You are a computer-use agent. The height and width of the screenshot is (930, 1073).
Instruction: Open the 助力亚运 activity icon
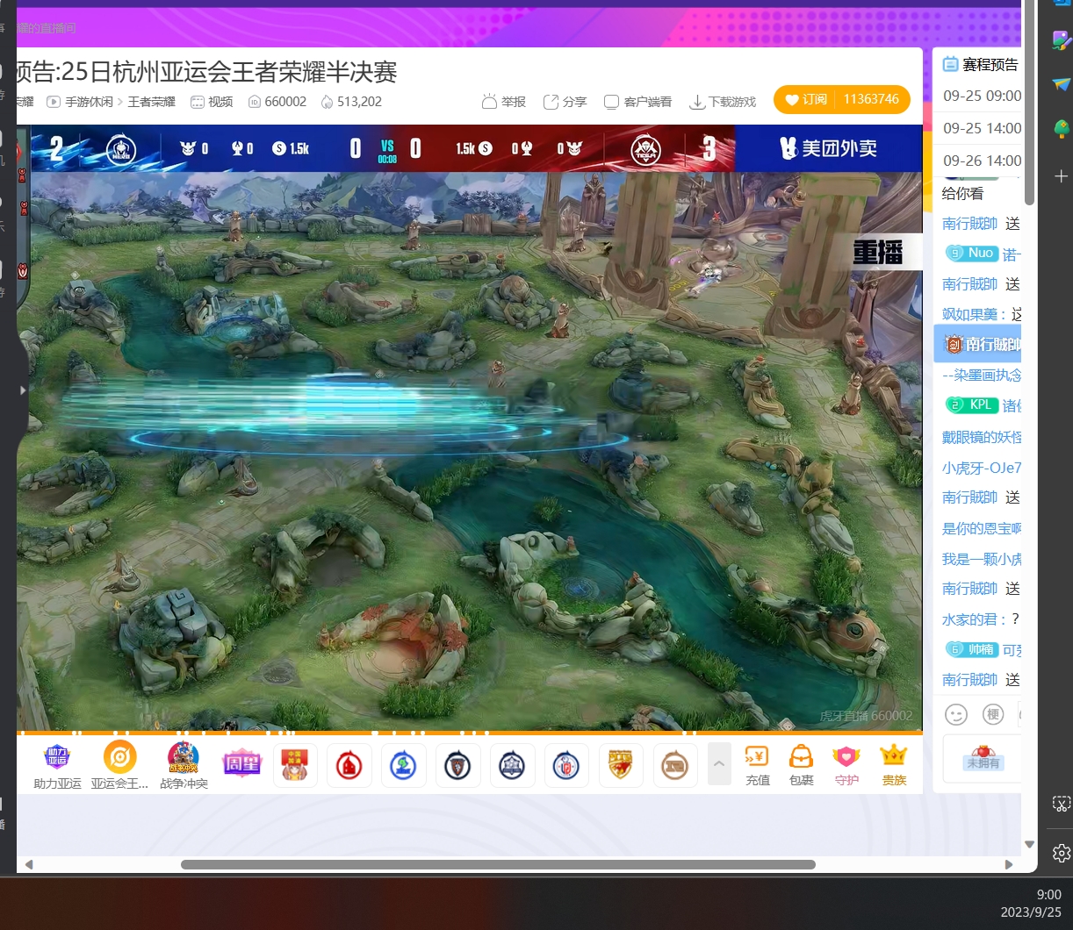click(57, 764)
